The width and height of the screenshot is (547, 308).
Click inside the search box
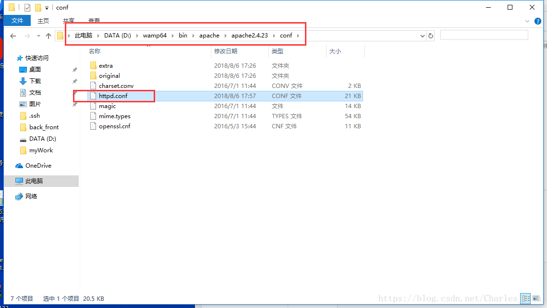tap(484, 35)
